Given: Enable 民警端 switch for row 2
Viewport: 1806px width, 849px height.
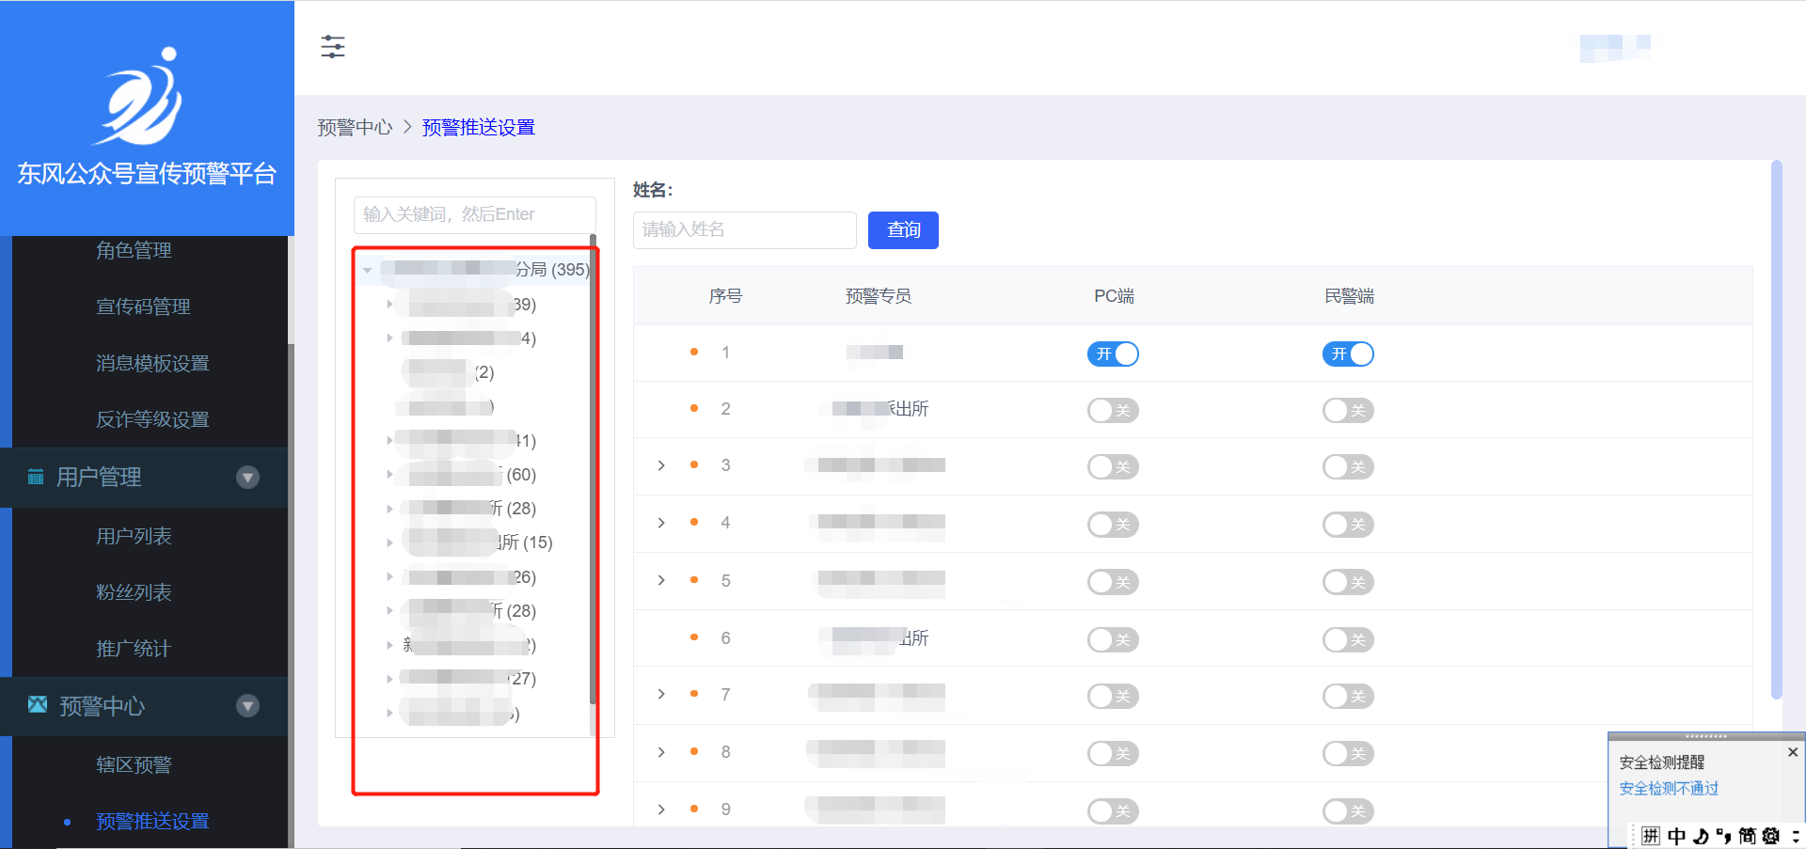Looking at the screenshot, I should [1348, 410].
